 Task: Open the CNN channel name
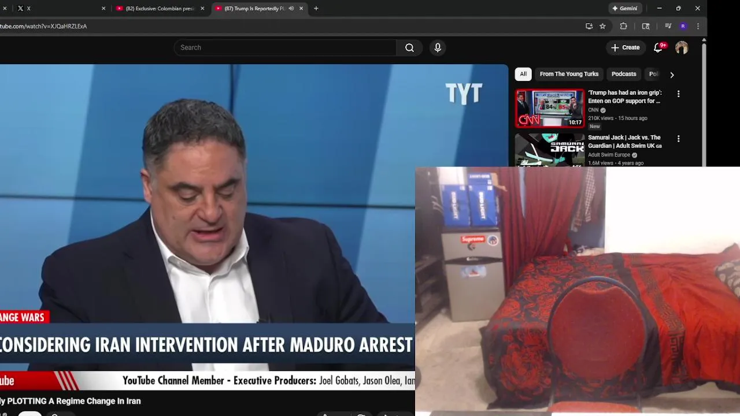593,110
